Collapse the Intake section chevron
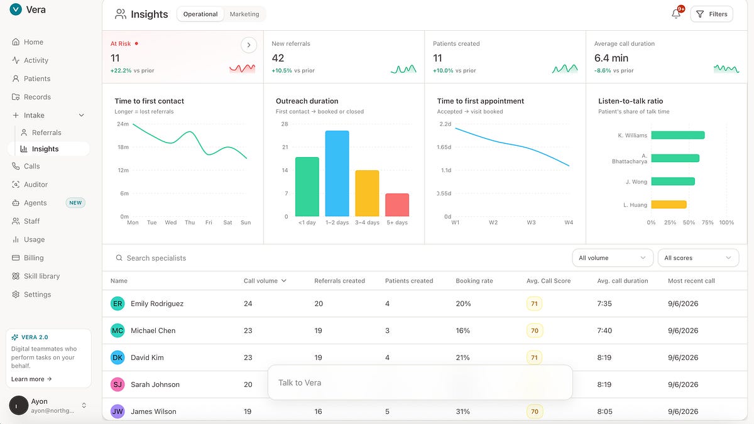This screenshot has width=754, height=424. click(81, 116)
